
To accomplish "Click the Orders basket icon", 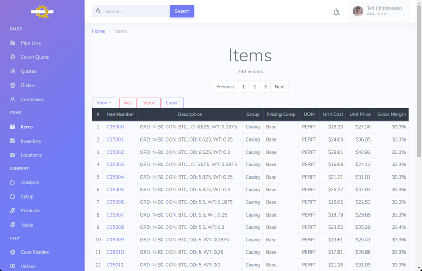I will tap(13, 85).
